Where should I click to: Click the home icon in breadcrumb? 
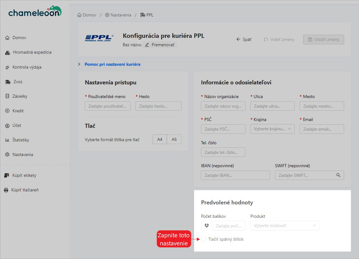pos(80,15)
